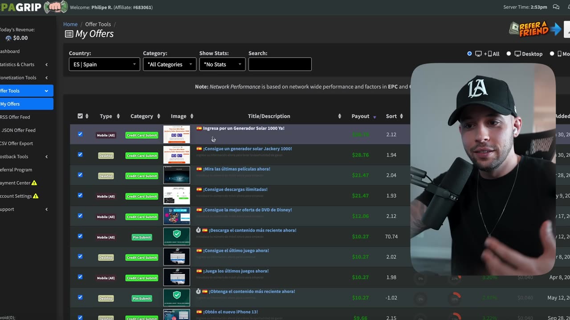Open CSV Offer Export in the sidebar
570x320 pixels.
tap(16, 143)
